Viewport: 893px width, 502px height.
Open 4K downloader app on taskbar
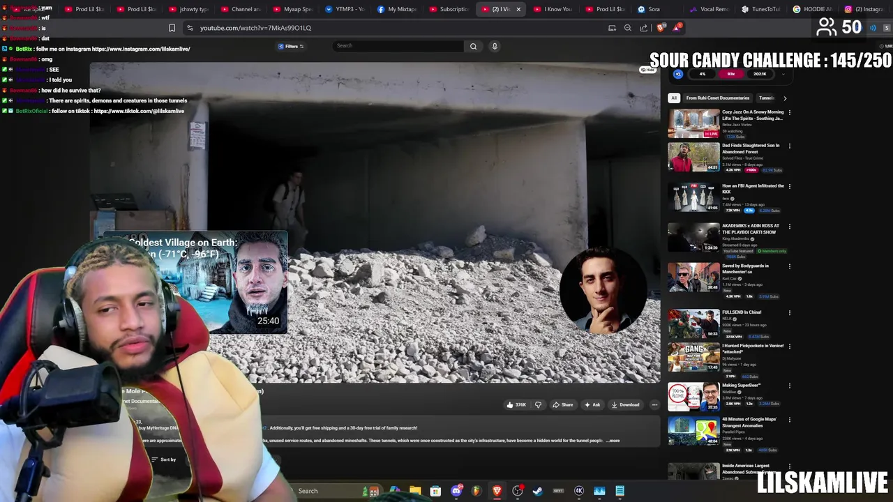[x=578, y=491]
